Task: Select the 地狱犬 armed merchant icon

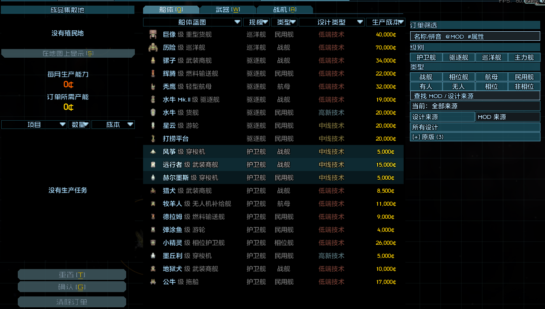Action: (153, 269)
